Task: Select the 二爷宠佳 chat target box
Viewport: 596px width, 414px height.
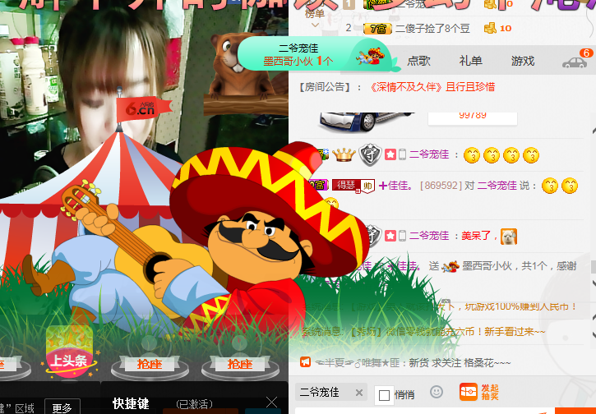Action: click(331, 393)
